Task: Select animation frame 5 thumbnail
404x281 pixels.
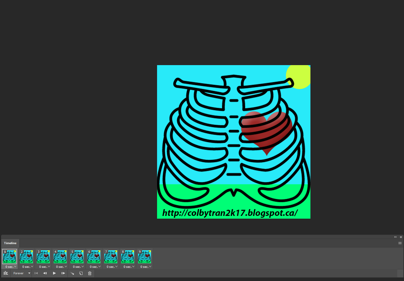Action: [77, 256]
